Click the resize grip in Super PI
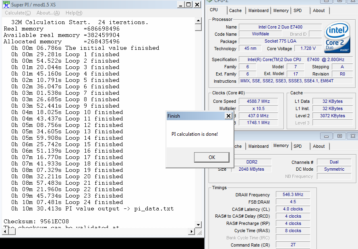Screen dimensions: 358x249 (x=200, y=233)
